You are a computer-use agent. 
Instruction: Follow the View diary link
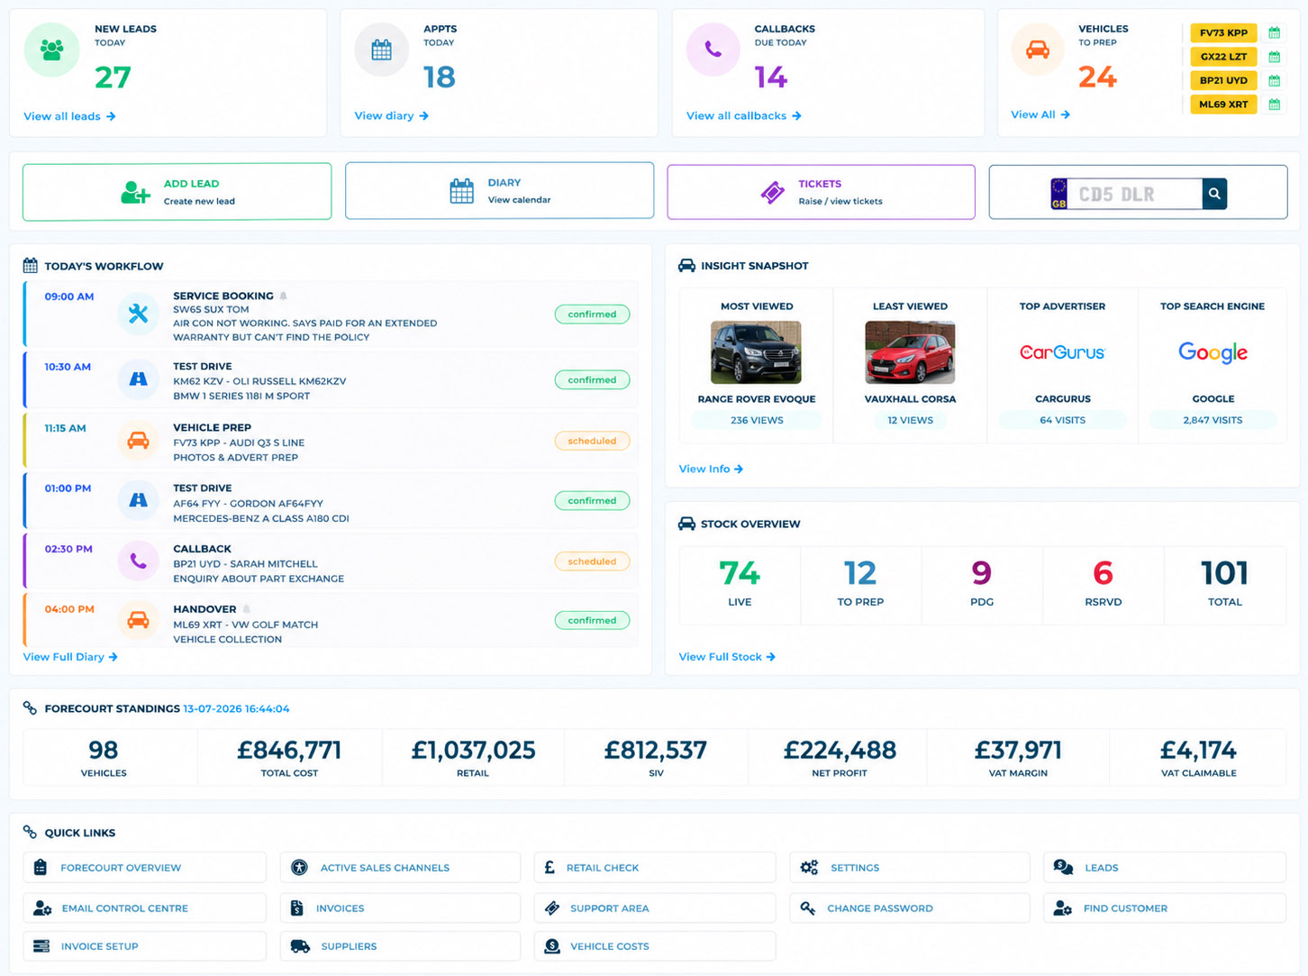tap(391, 115)
